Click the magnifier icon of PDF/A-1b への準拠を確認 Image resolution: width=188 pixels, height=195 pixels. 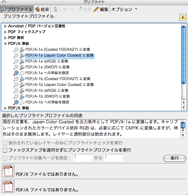tap(16, 102)
